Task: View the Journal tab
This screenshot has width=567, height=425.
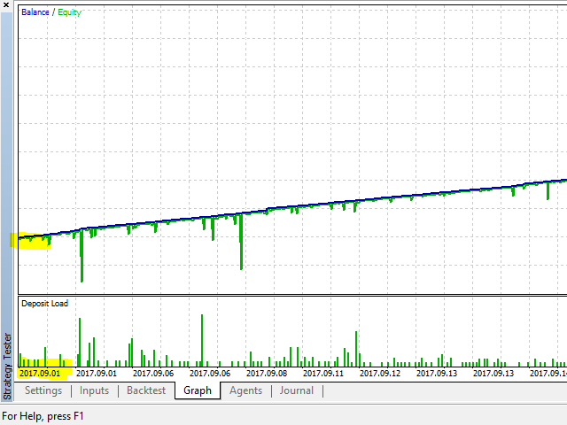Action: click(x=297, y=390)
